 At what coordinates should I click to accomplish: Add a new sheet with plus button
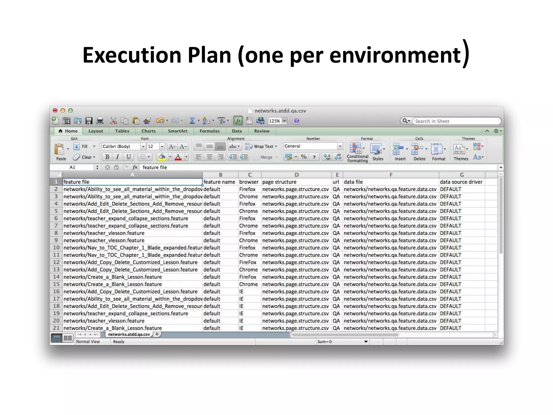(157, 334)
